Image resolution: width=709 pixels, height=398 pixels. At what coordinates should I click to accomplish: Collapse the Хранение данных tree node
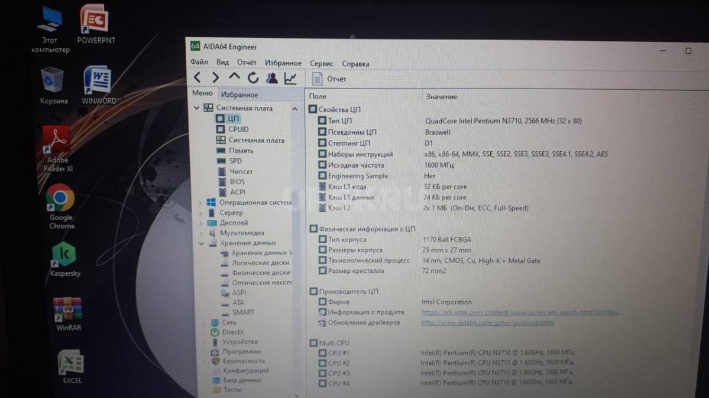(x=201, y=243)
